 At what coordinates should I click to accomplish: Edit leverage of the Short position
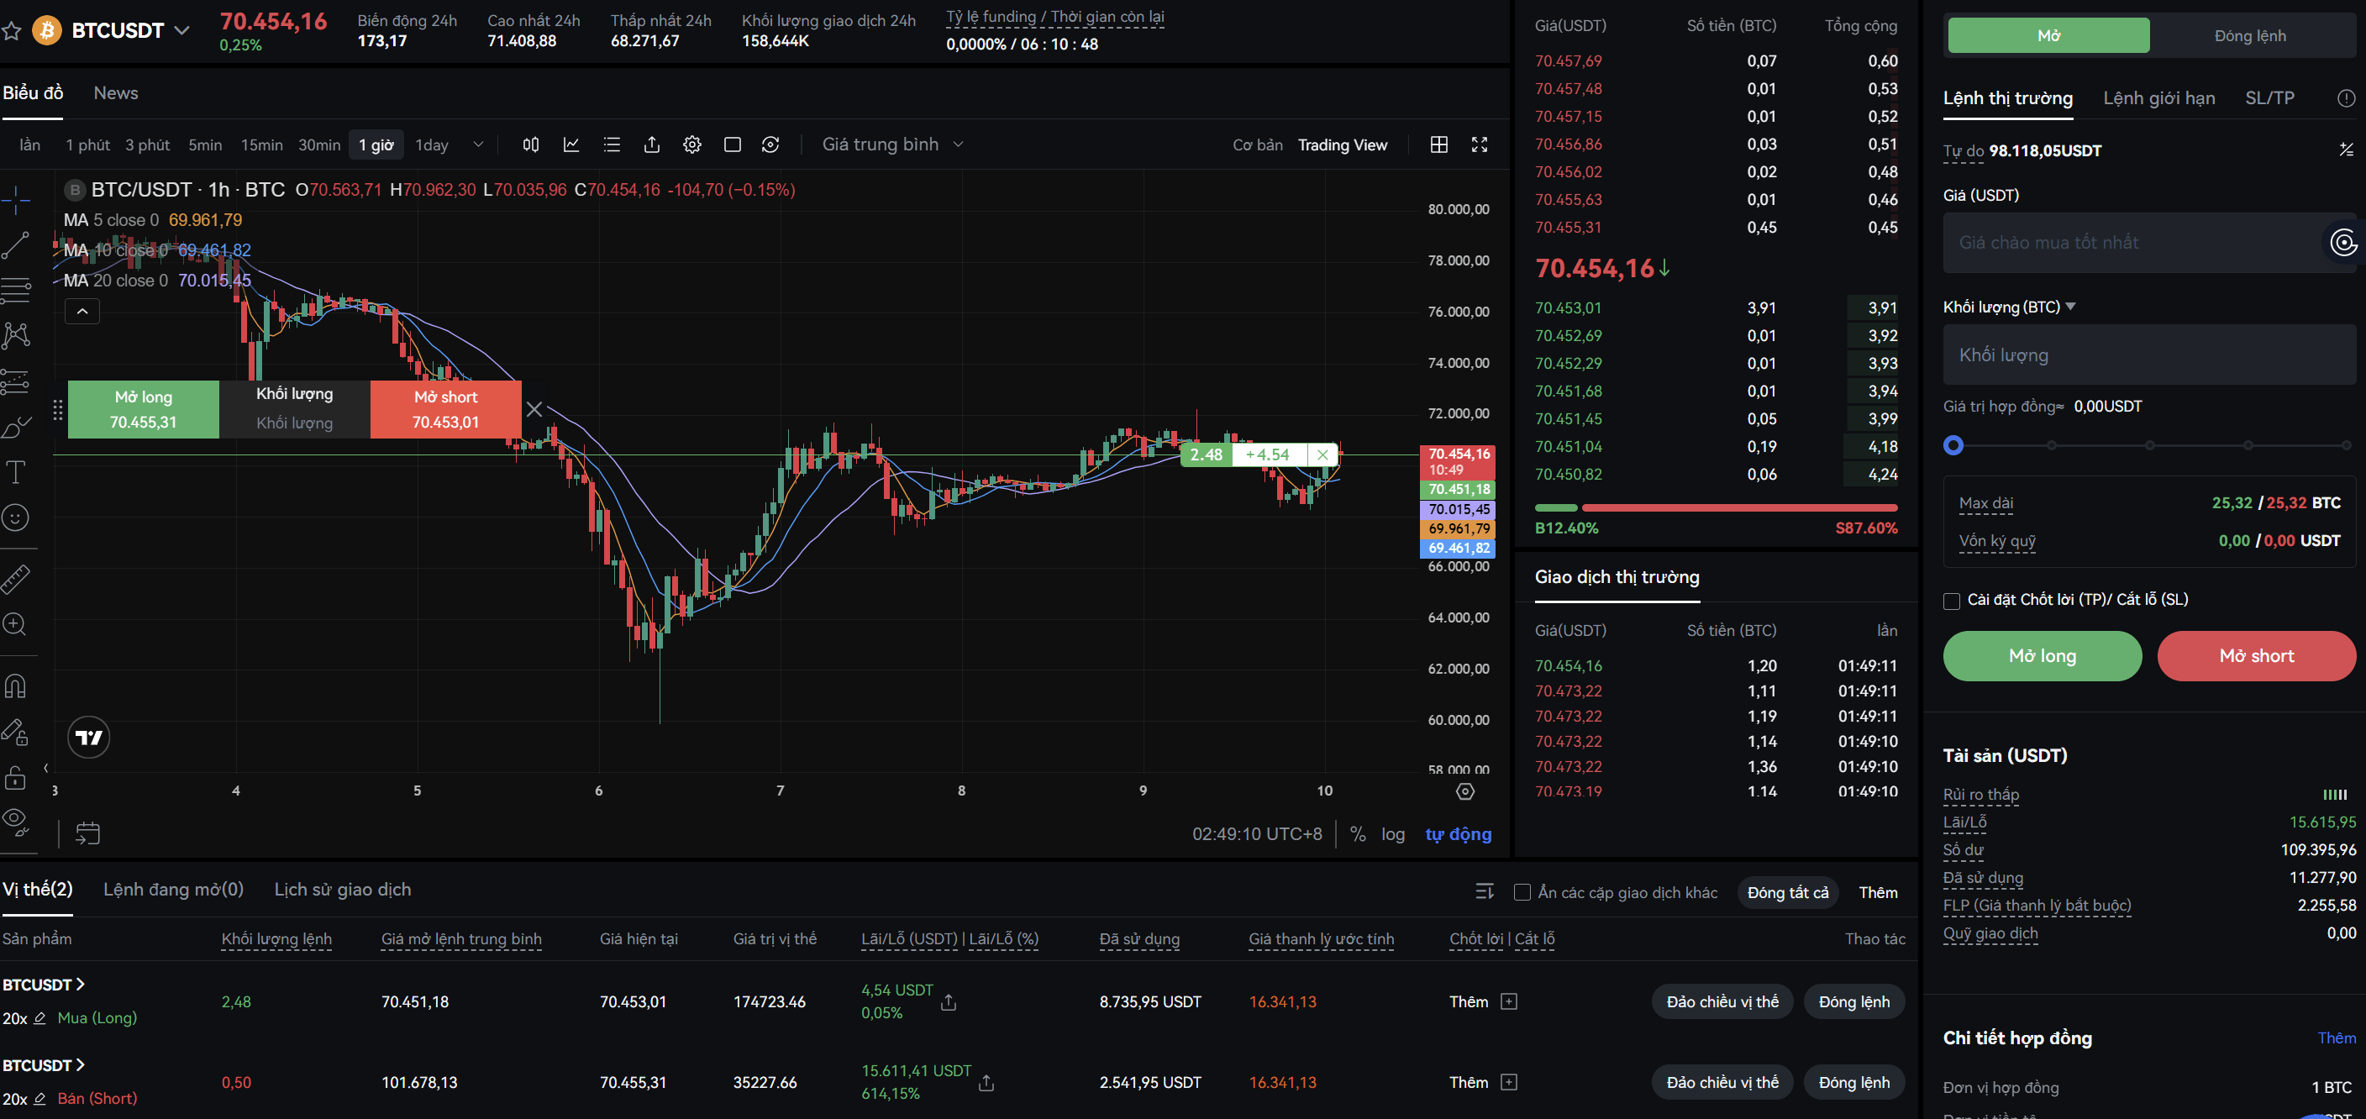[x=39, y=1099]
